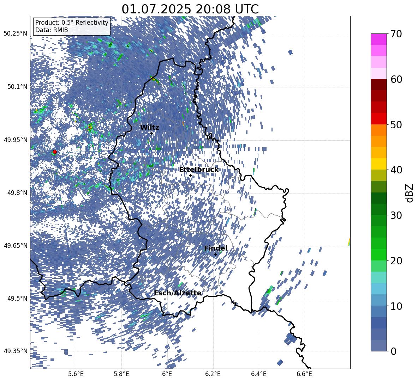Click the 6.6°E longitude label
418x381 pixels.
click(304, 374)
